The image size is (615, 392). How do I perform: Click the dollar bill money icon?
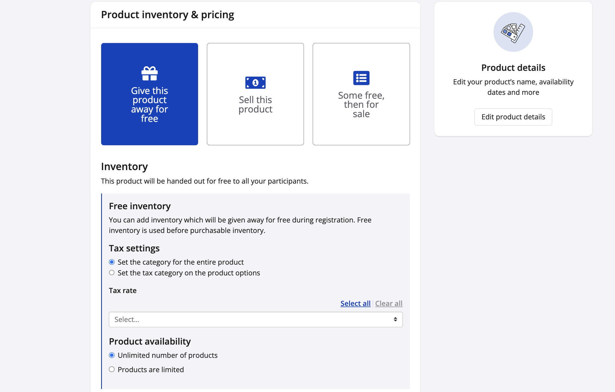point(255,82)
